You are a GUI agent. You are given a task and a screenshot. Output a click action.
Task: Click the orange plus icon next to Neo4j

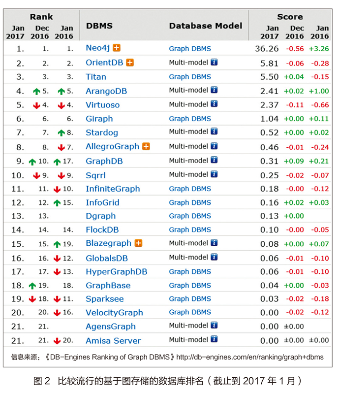(117, 48)
